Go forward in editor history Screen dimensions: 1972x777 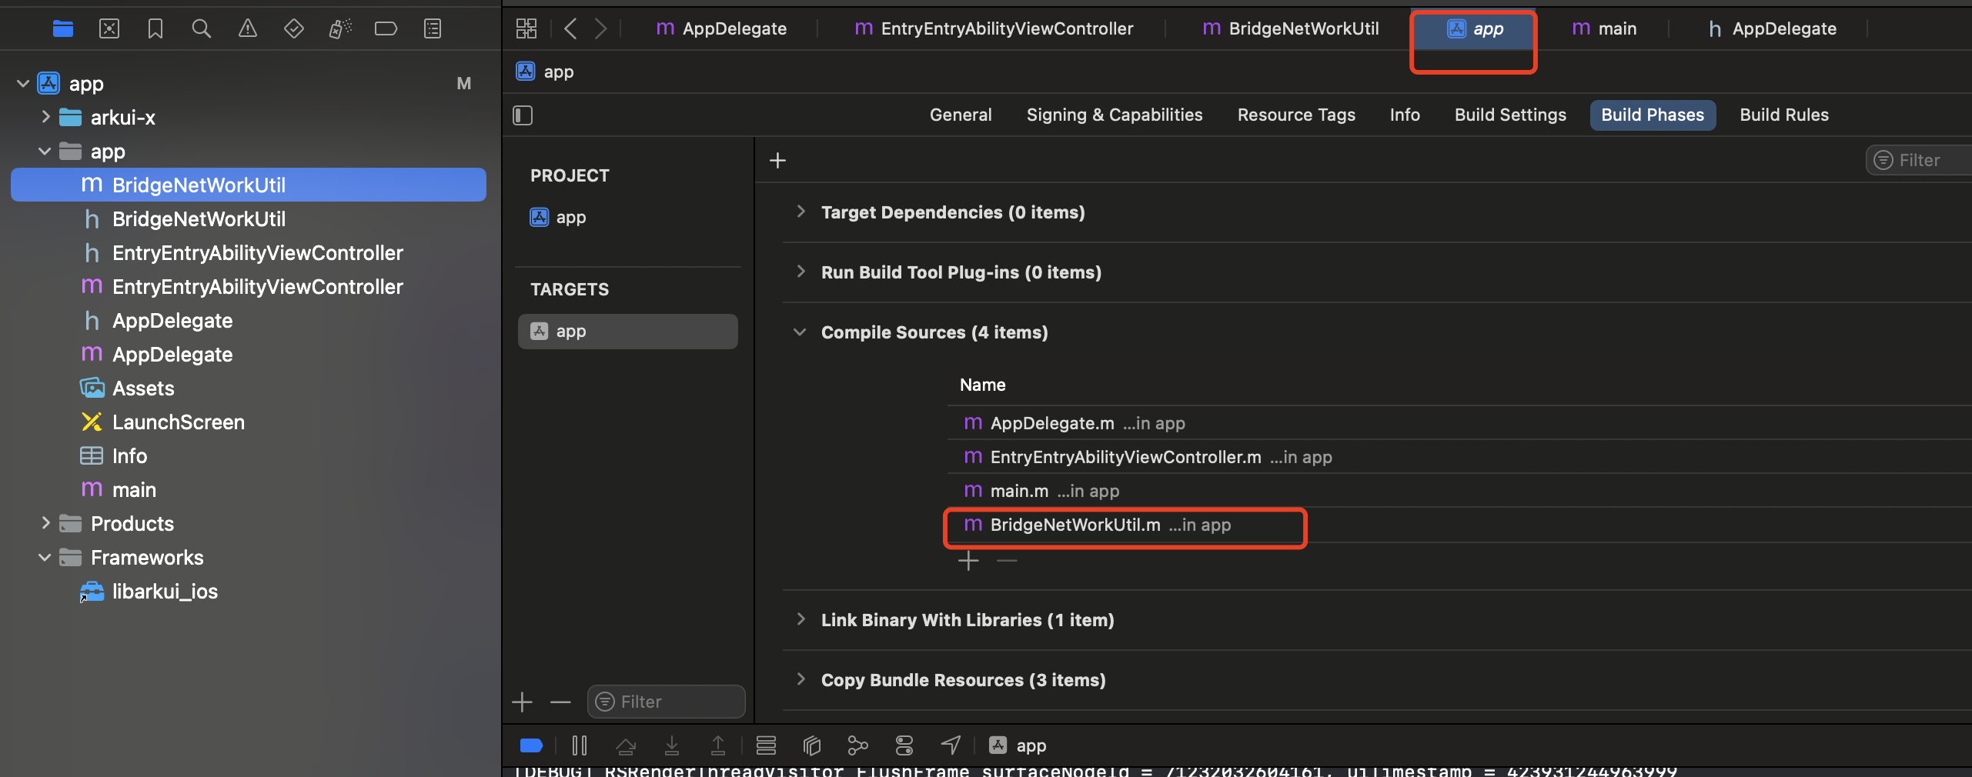coord(601,29)
